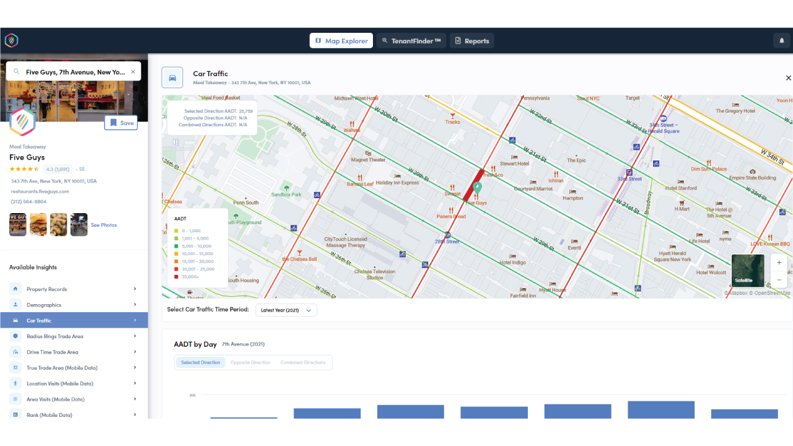Screen dimensions: 793x446
Task: Open the burger photo thumbnail
Action: click(38, 225)
